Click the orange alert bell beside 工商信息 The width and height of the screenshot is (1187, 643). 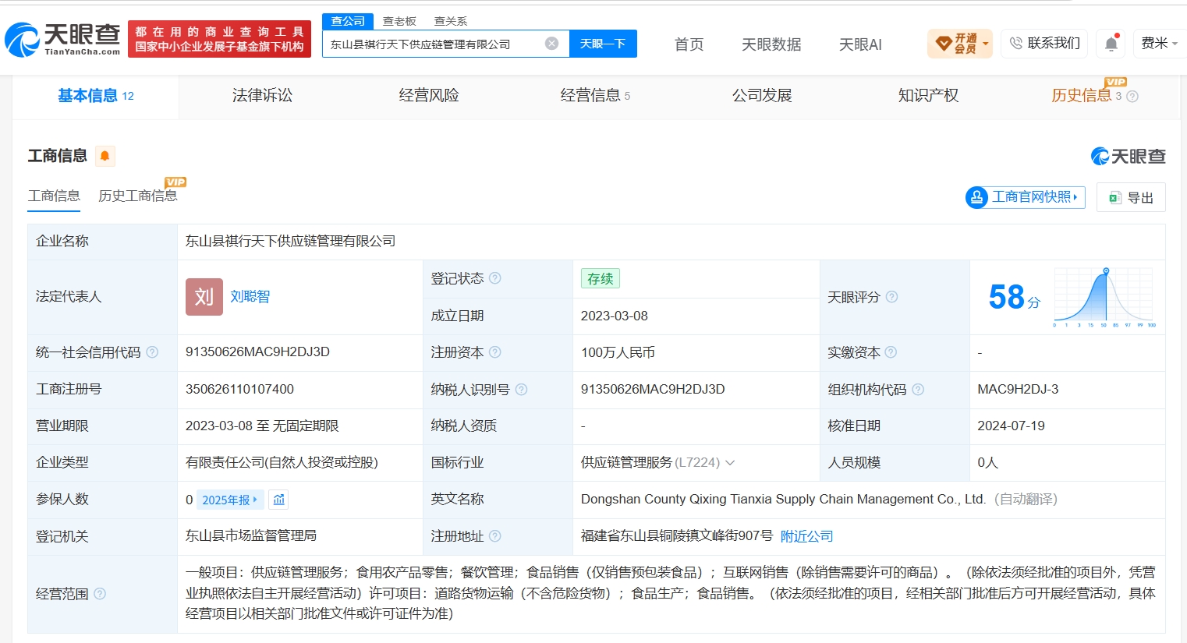coord(105,156)
